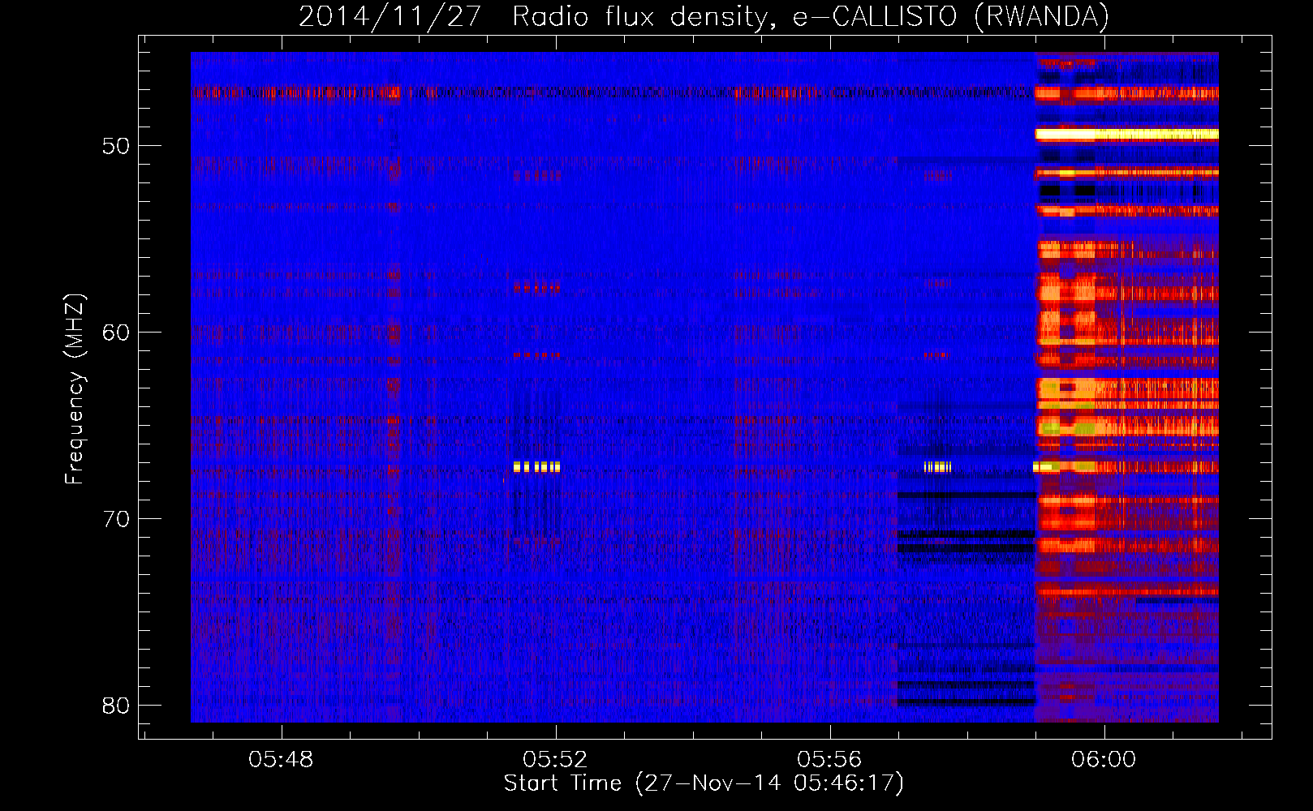This screenshot has height=811, width=1313.
Task: Select the 80 frequency tick label
Action: (x=116, y=706)
